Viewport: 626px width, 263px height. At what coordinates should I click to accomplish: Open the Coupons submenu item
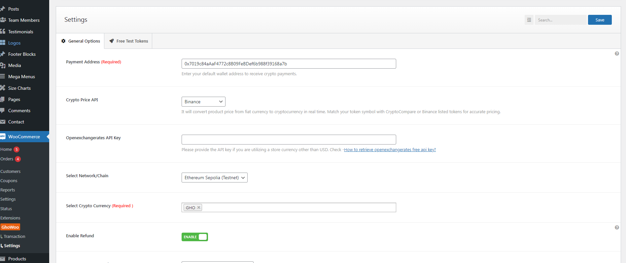coord(9,181)
